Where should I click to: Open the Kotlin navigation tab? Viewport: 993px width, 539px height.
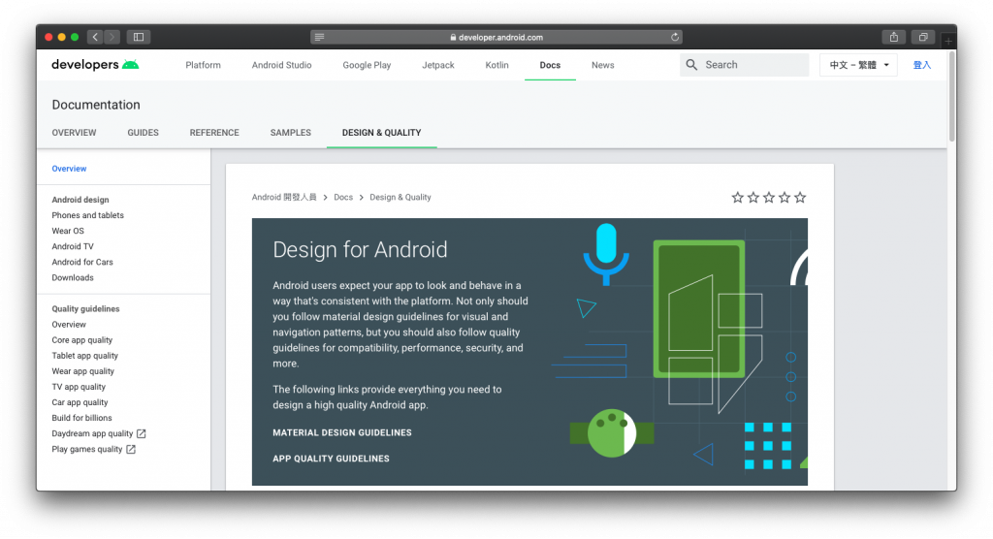click(497, 65)
